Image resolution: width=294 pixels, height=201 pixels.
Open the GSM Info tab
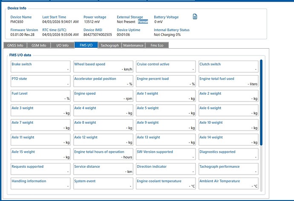[40, 45]
